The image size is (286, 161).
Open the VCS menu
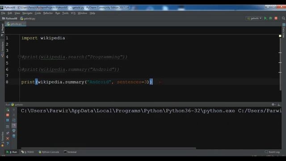[x=73, y=13]
